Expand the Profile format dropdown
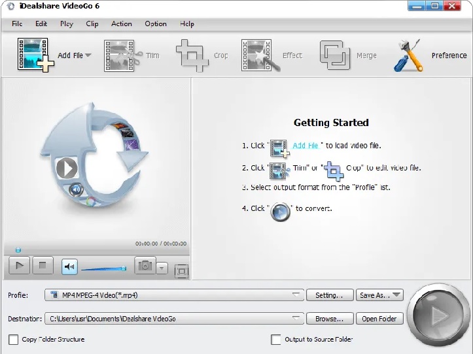The height and width of the screenshot is (354, 473). (297, 295)
